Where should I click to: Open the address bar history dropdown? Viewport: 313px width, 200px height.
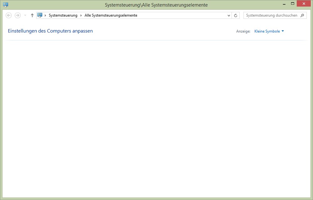tap(229, 15)
